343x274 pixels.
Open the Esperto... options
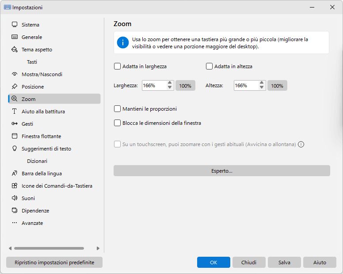coord(221,171)
